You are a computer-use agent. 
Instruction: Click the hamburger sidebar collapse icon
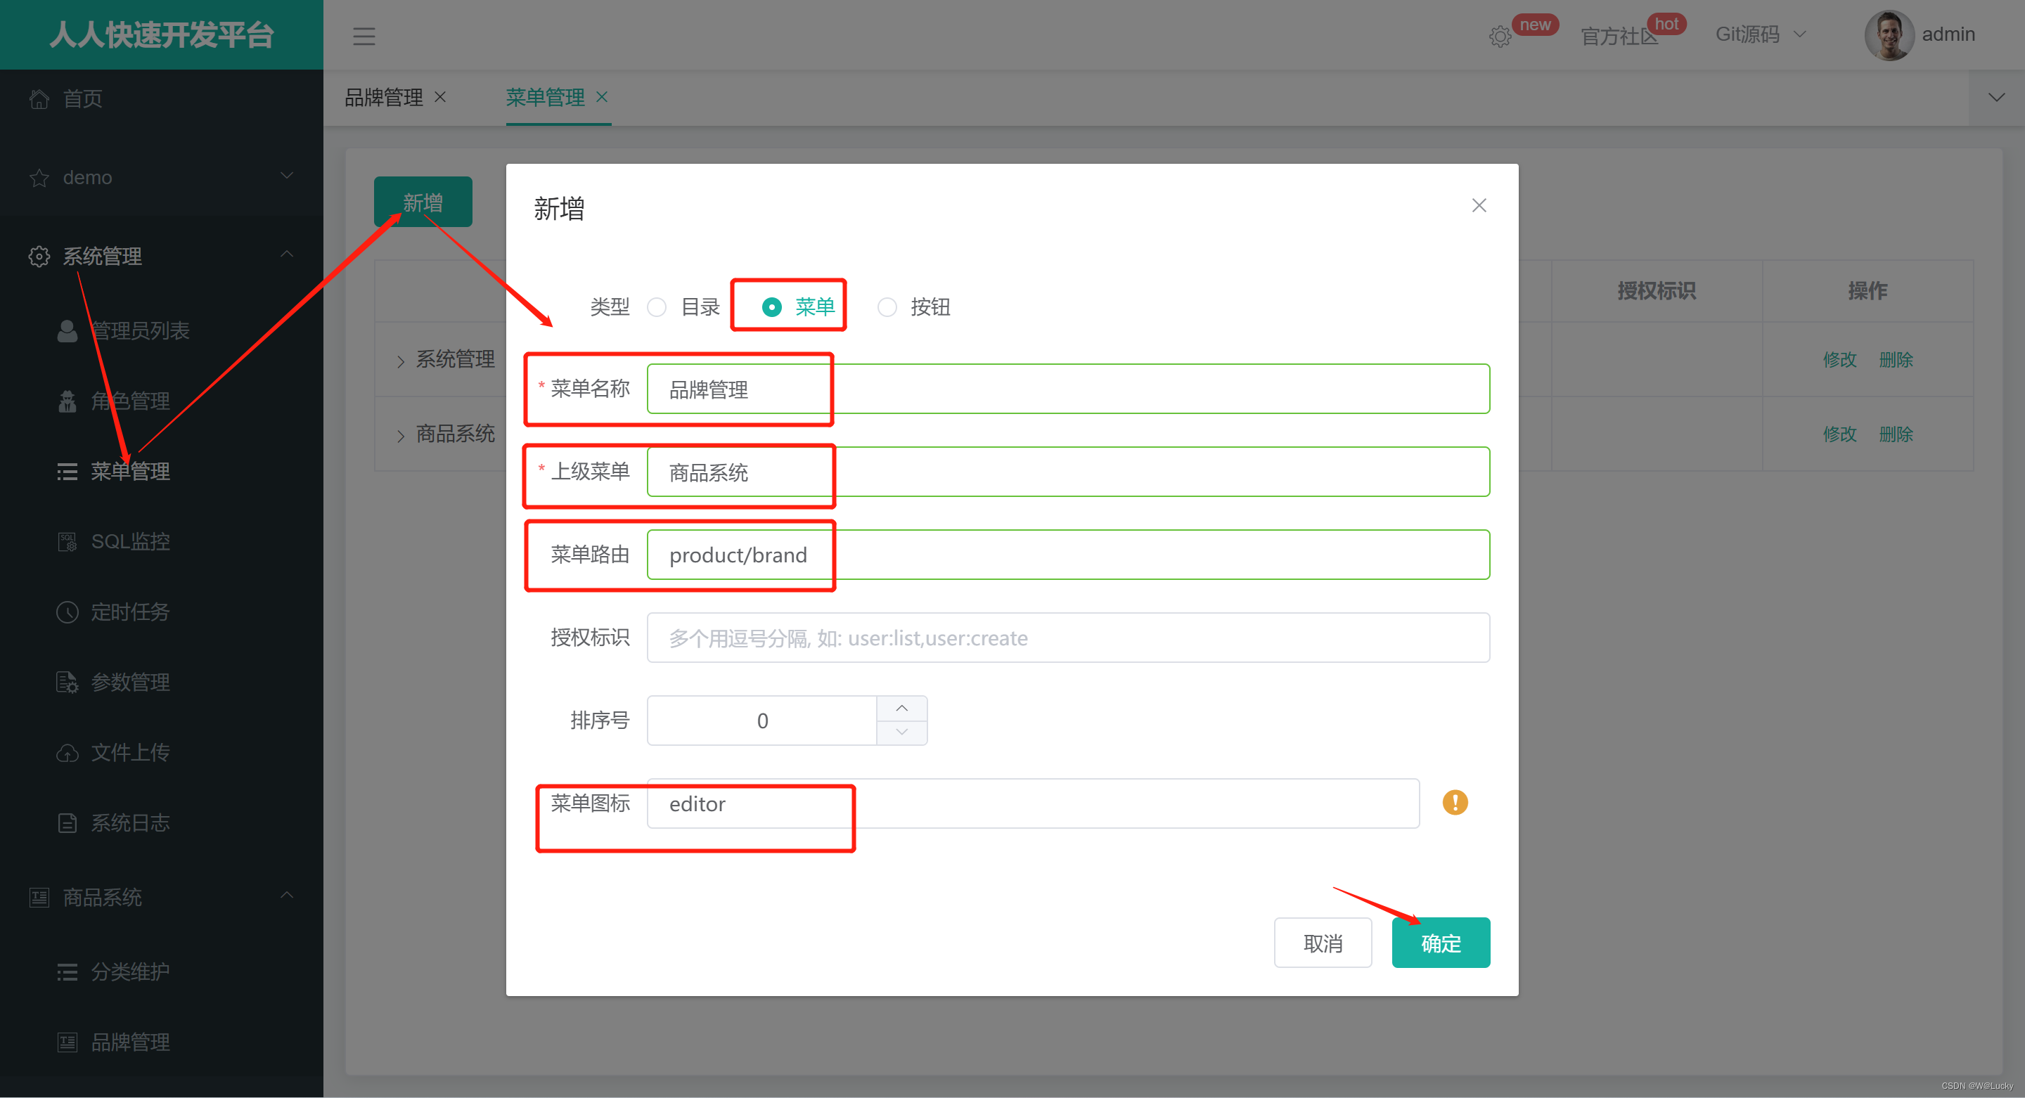coord(364,36)
